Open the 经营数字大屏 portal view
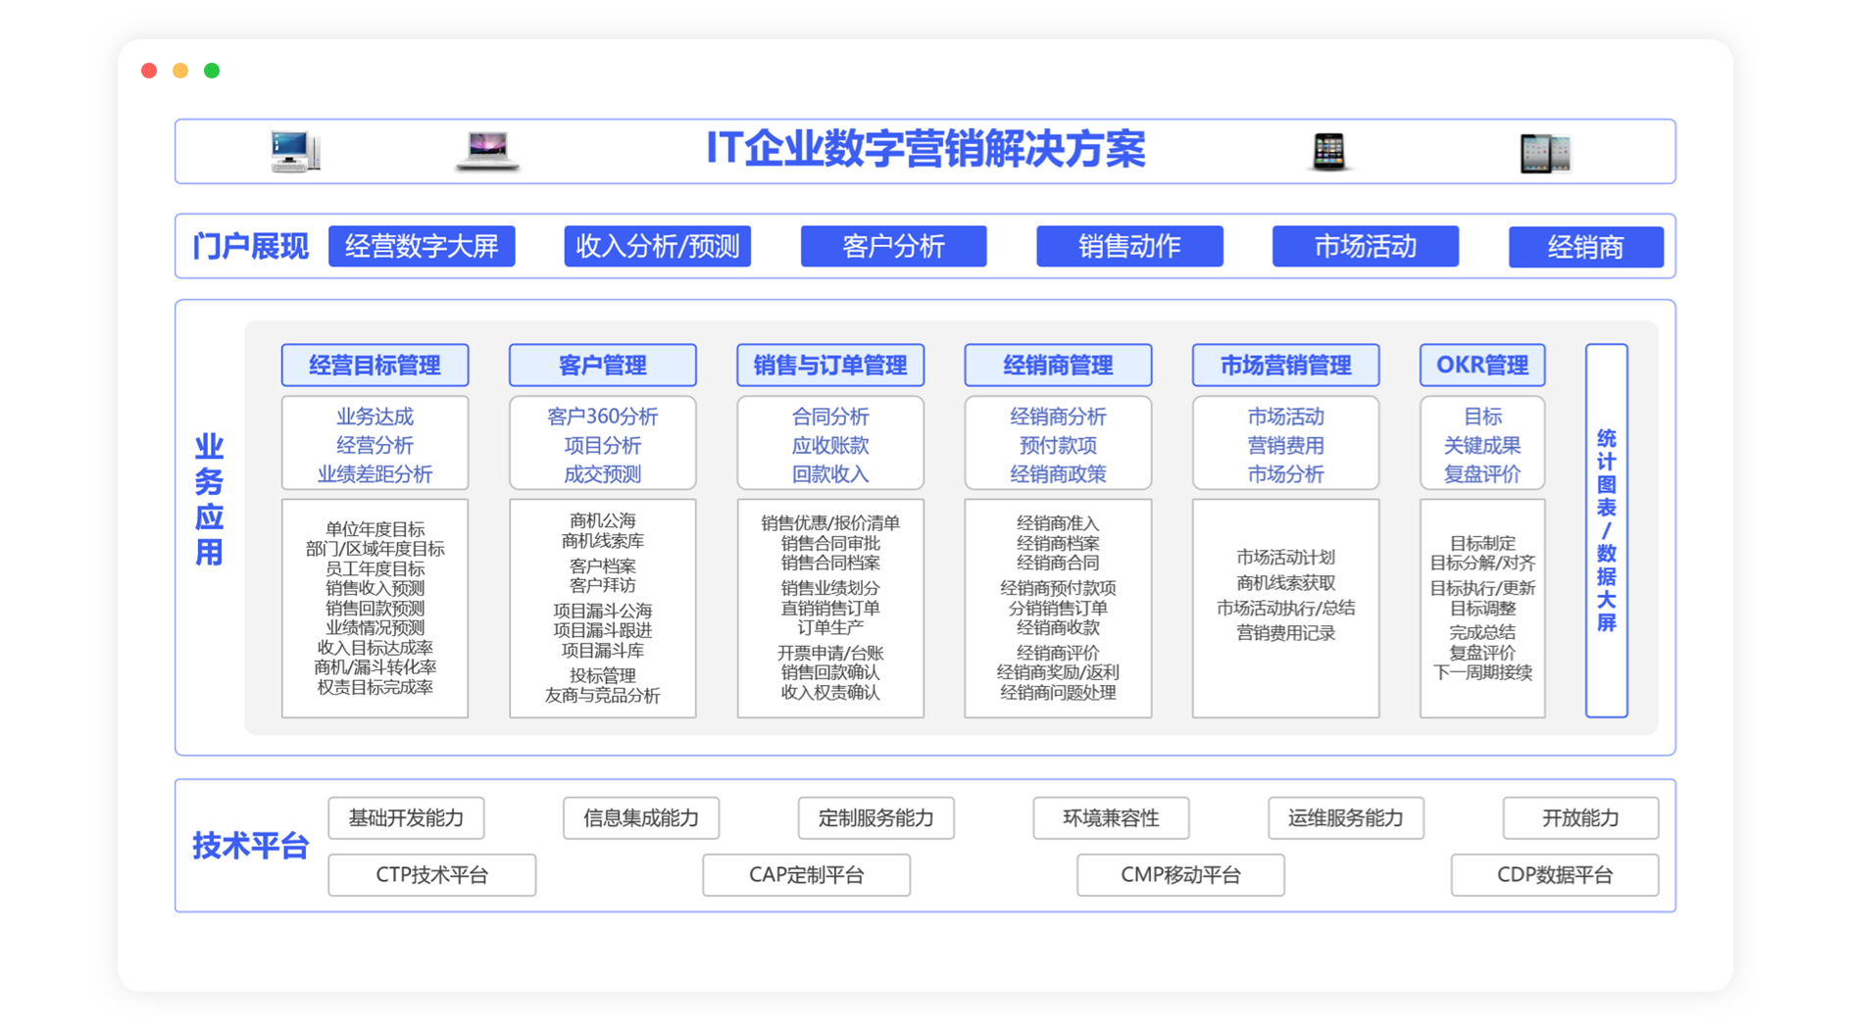The width and height of the screenshot is (1851, 1031). point(422,246)
